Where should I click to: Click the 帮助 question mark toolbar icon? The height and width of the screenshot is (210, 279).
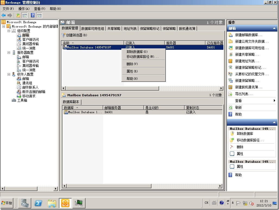33,15
